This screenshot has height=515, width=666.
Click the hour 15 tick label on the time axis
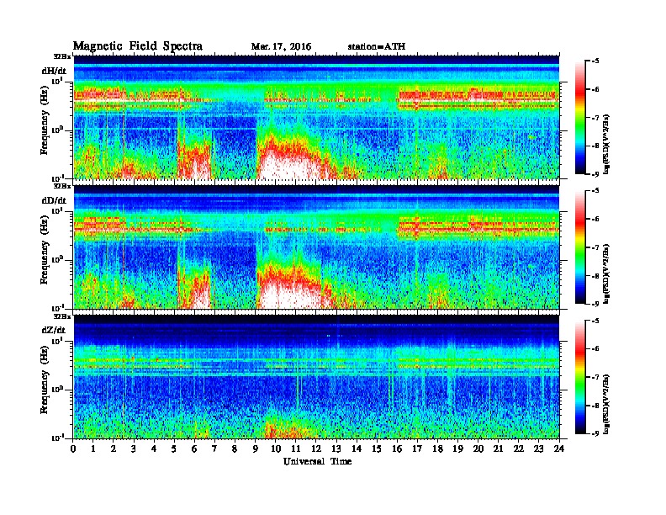point(377,449)
